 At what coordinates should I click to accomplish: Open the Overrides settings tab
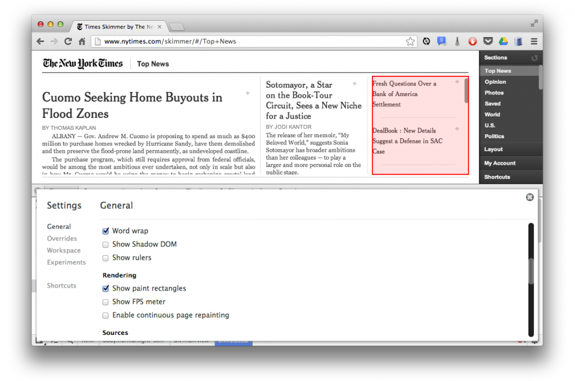pos(62,238)
